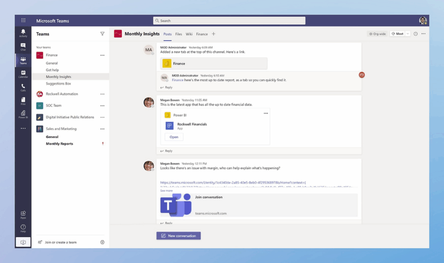Open the Activity feed in sidebar
This screenshot has height=263, width=444.
[23, 33]
